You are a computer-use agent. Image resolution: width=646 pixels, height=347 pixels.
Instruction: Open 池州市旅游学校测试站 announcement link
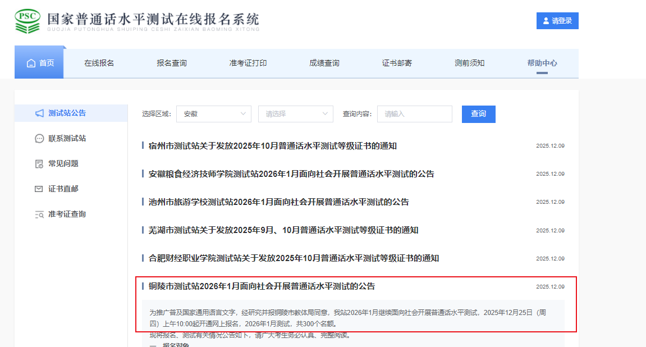click(x=279, y=202)
